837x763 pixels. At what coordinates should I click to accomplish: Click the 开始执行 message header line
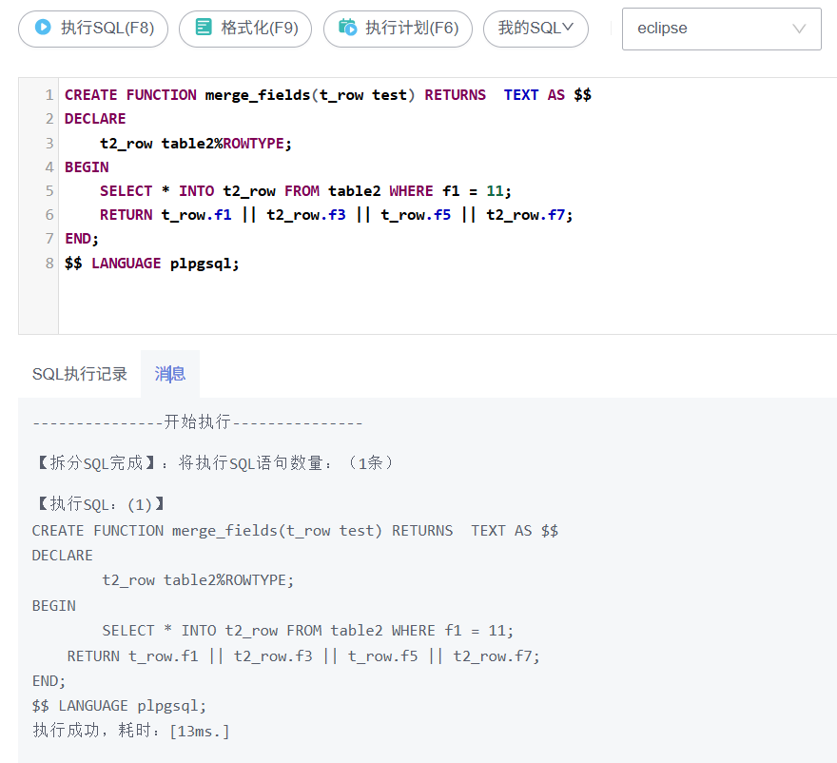(198, 422)
